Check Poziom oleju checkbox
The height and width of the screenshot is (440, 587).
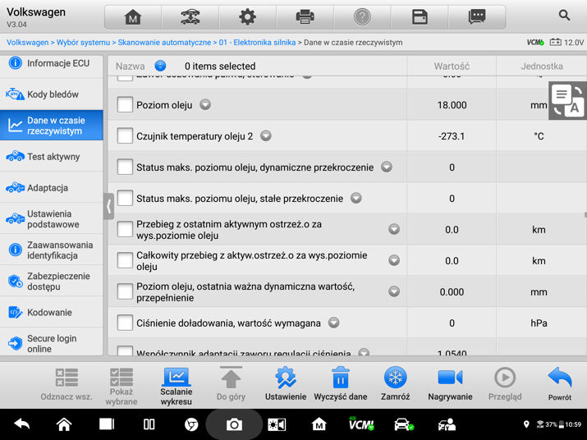pos(125,105)
